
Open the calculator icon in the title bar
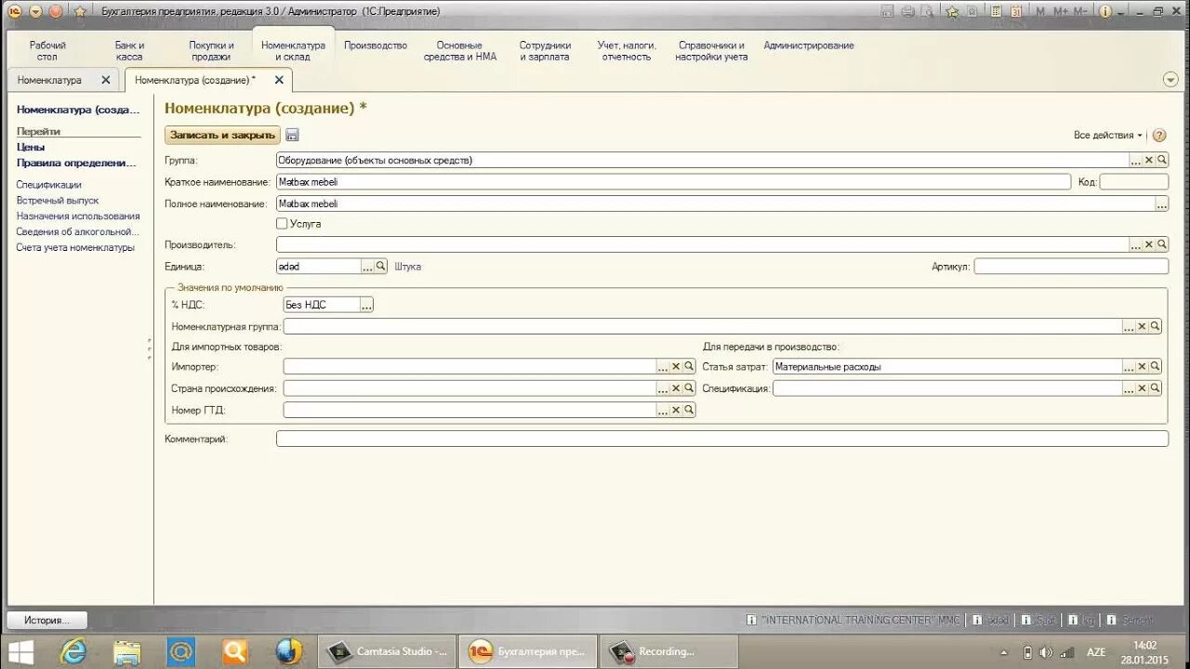coord(996,11)
